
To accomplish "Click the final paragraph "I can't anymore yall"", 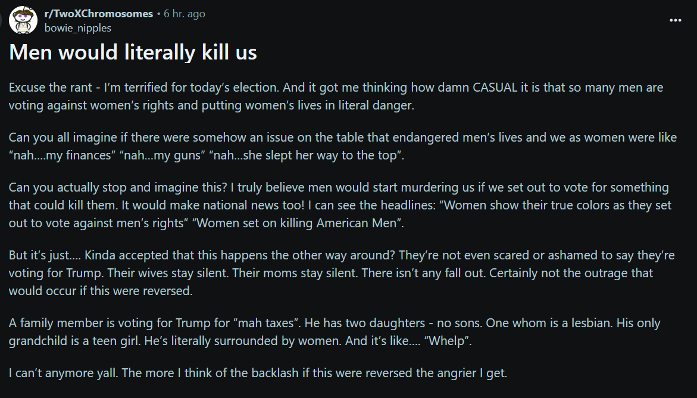I will click(258, 374).
